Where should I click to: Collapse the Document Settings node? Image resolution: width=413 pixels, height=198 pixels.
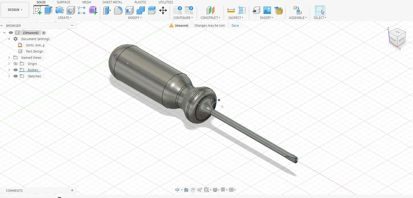[9, 39]
